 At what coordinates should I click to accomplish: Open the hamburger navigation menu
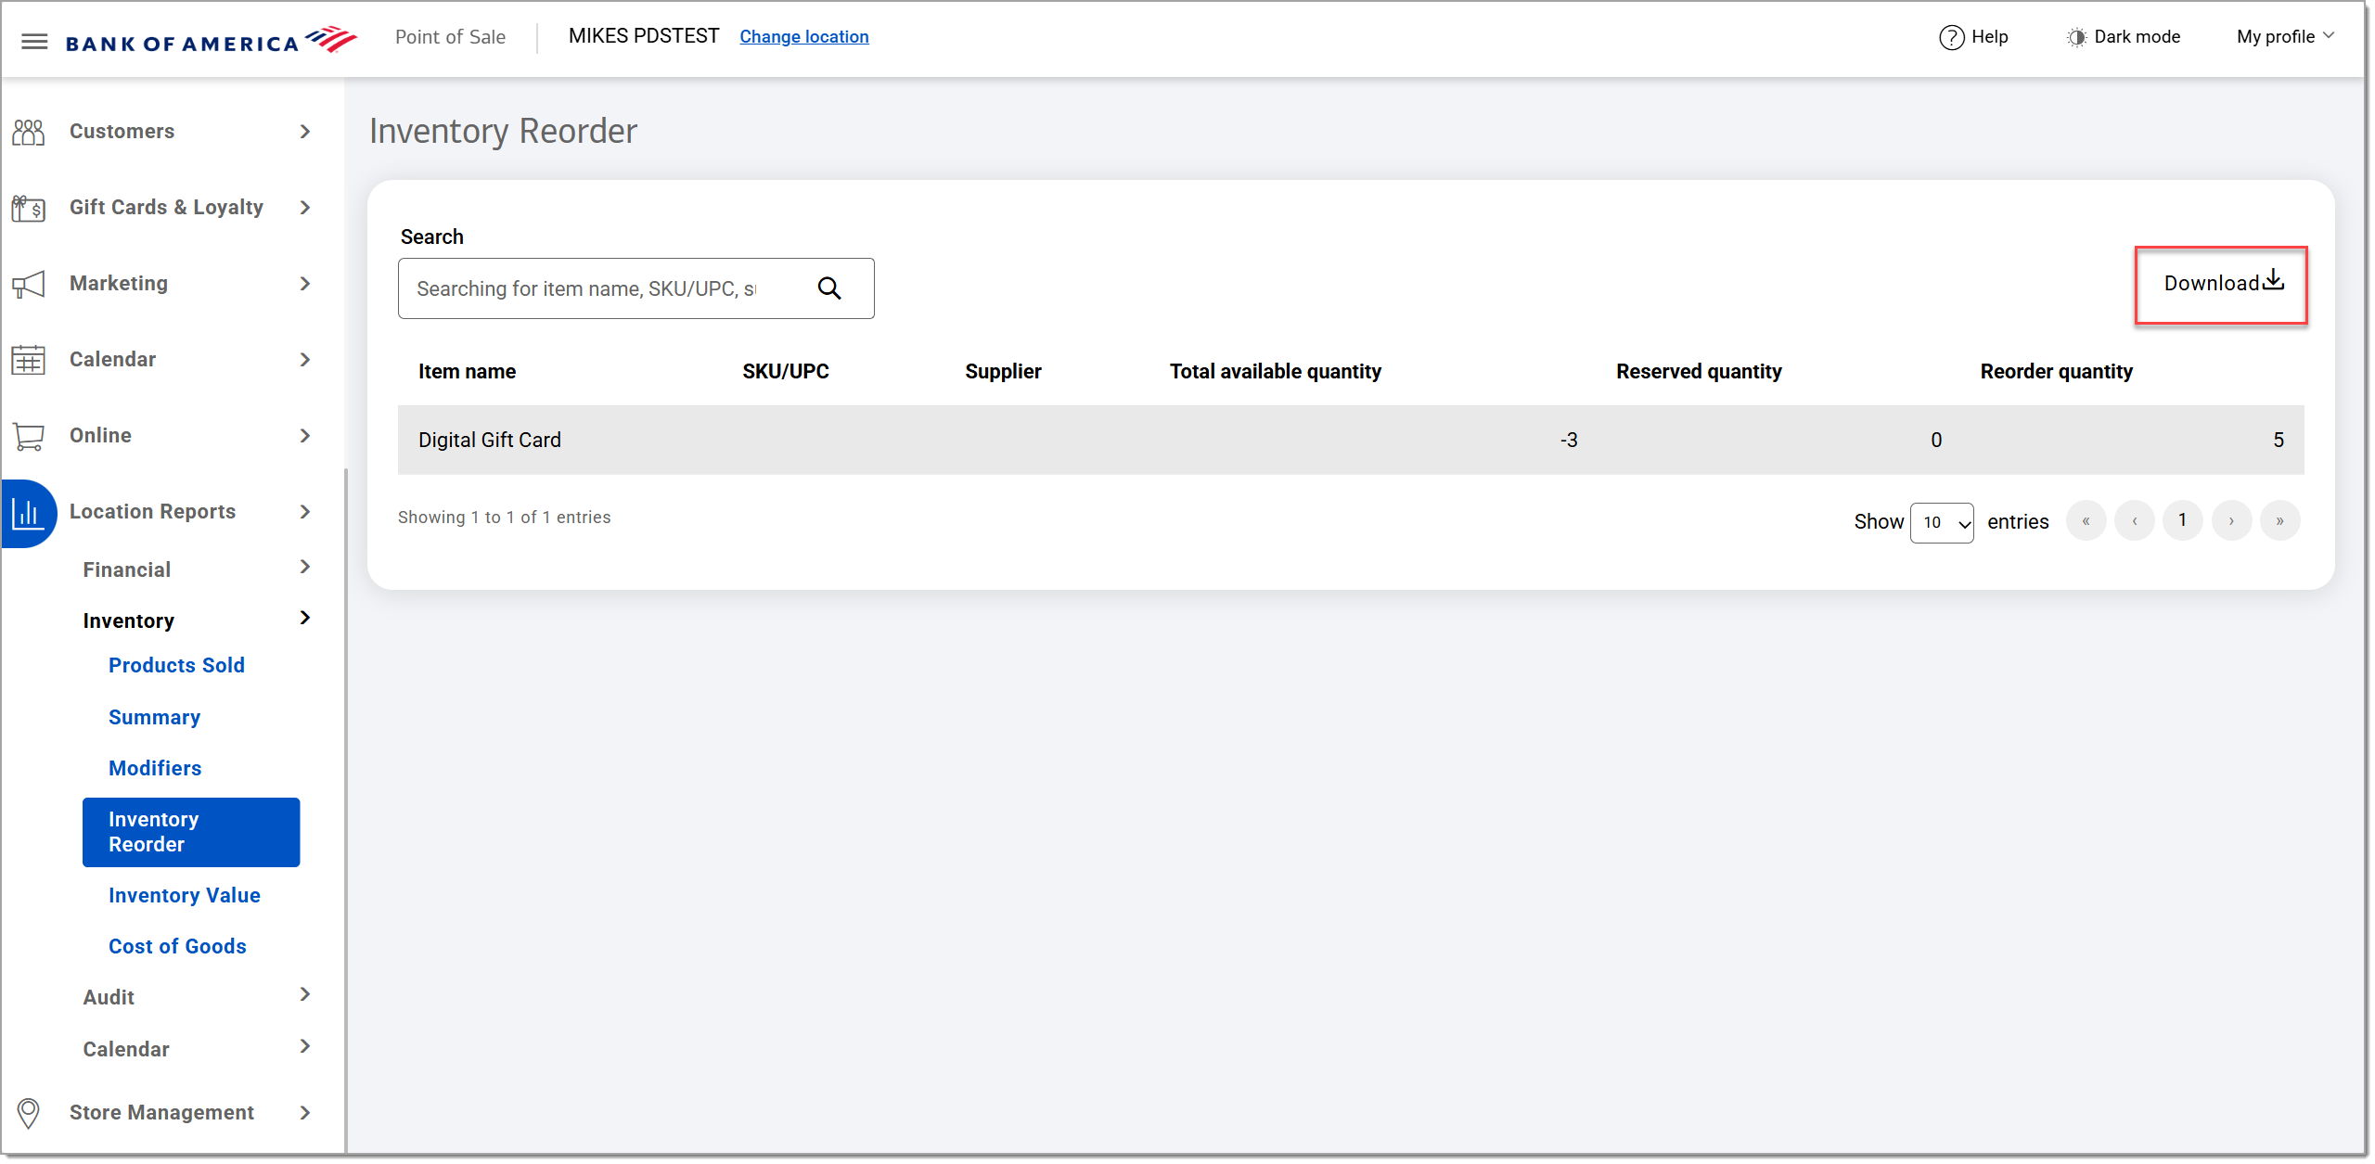(x=34, y=39)
